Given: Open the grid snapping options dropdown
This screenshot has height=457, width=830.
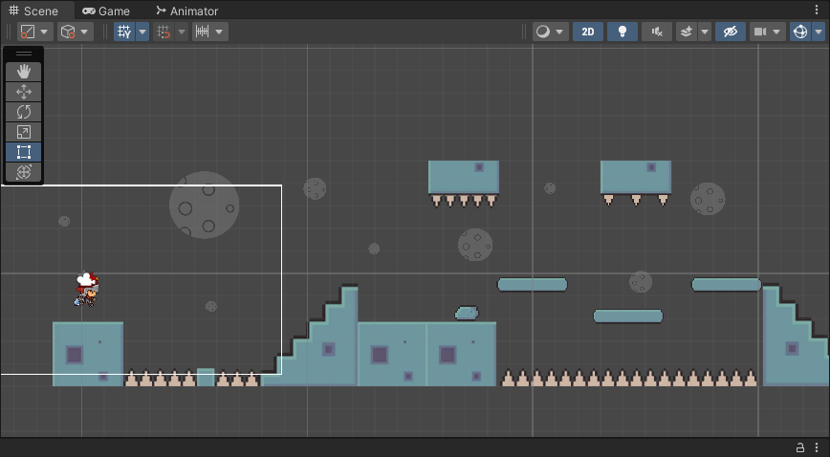Looking at the screenshot, I should point(182,32).
